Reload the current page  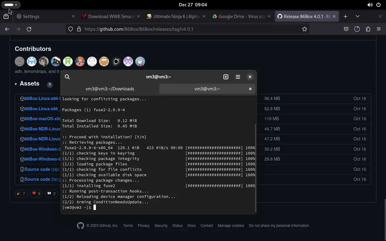[x=29, y=29]
